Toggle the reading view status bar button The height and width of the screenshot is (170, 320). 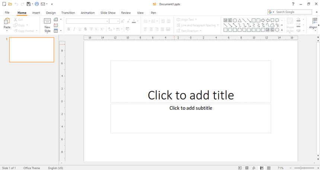[x=269, y=168]
